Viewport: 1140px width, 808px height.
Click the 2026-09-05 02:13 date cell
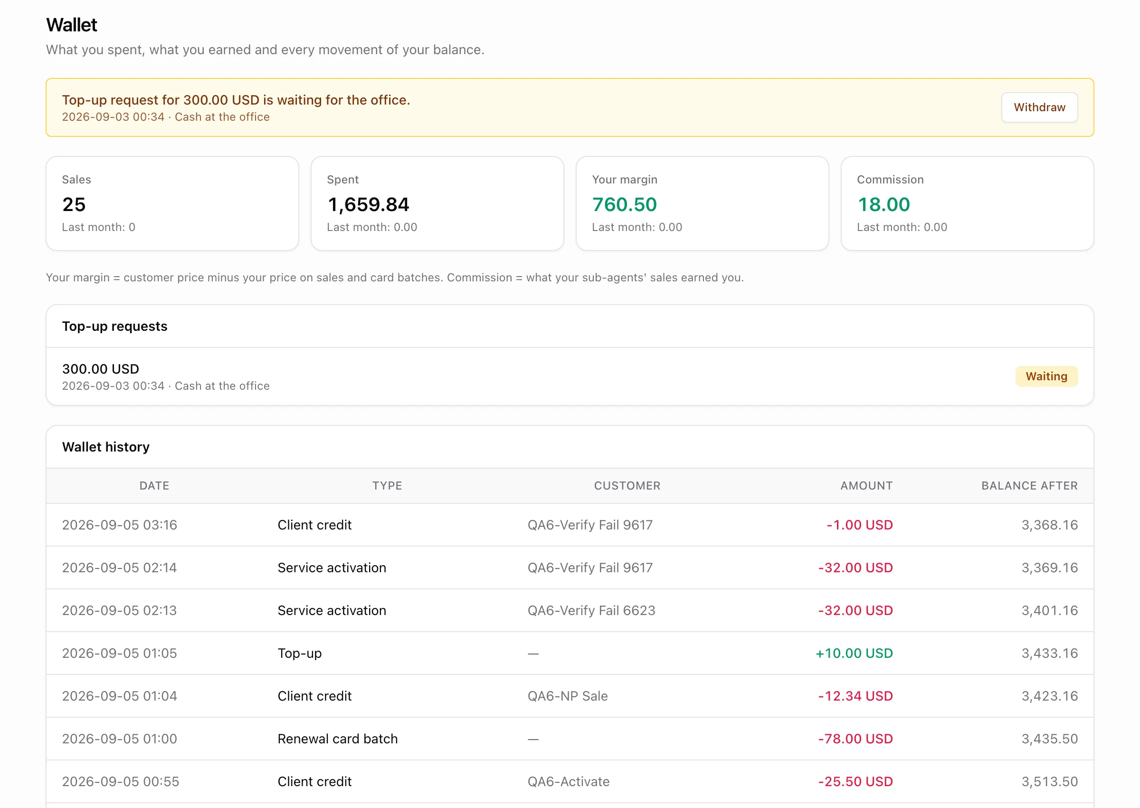coord(119,610)
